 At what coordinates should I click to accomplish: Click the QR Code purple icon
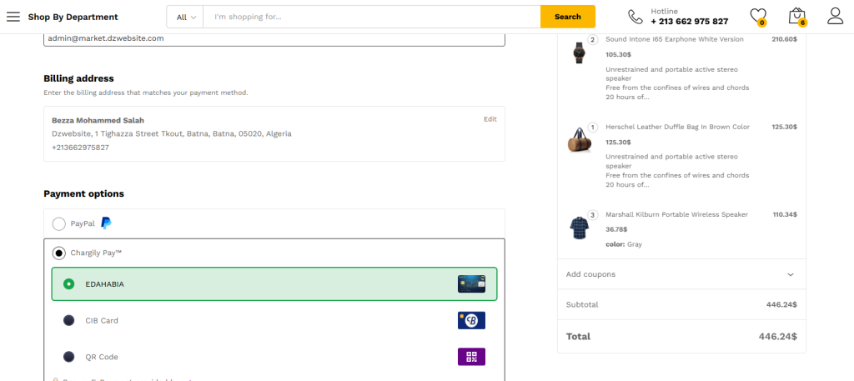click(x=471, y=357)
